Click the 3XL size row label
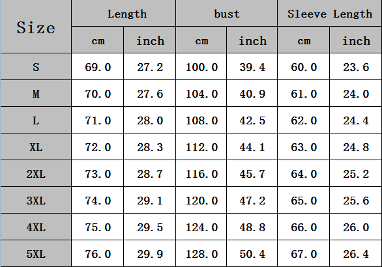Screen dimensions: 382x267 click(36, 201)
